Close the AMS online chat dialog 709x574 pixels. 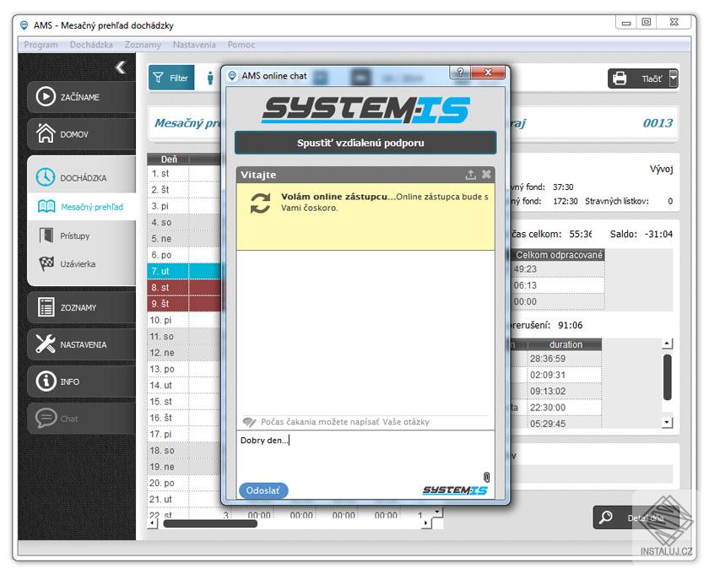pyautogui.click(x=488, y=73)
